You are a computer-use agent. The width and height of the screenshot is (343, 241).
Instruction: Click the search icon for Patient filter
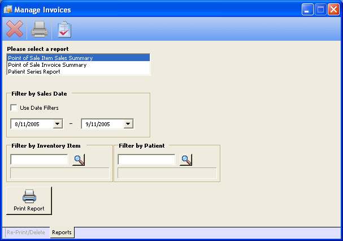(x=186, y=160)
